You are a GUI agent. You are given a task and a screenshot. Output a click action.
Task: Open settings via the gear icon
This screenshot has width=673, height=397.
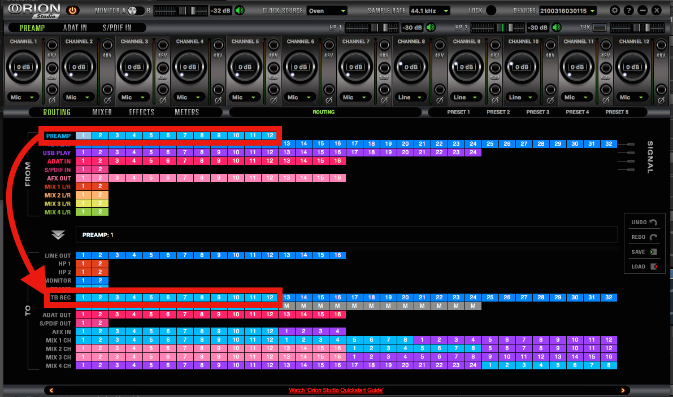[x=615, y=10]
